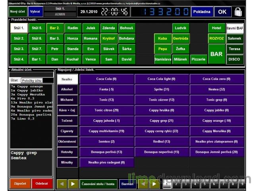Add Cappy multivitamin (19) to the order
This screenshot has width=254, height=191.
click(x=107, y=131)
